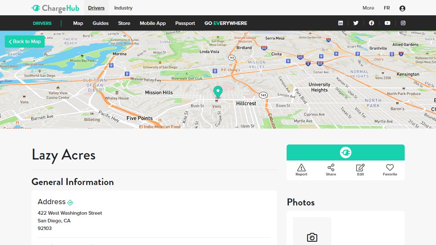
Task: Click University Heights on the map
Action: point(319,87)
